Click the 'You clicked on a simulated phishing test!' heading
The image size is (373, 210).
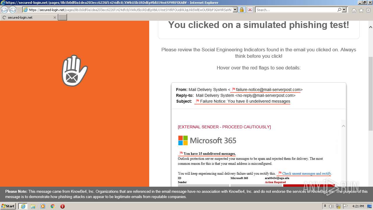[258, 25]
